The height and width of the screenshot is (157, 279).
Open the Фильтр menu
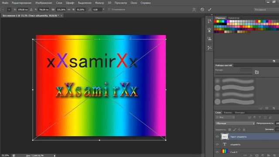(x=99, y=3)
